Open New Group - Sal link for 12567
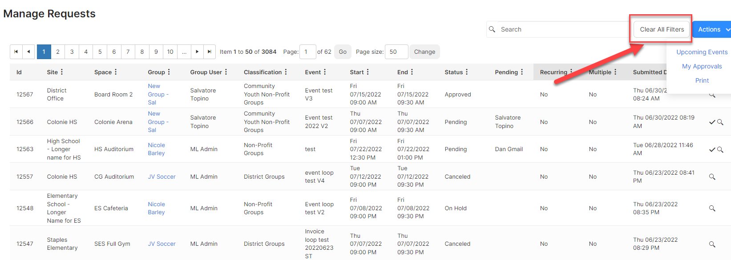This screenshot has height=260, width=731. pyautogui.click(x=158, y=94)
